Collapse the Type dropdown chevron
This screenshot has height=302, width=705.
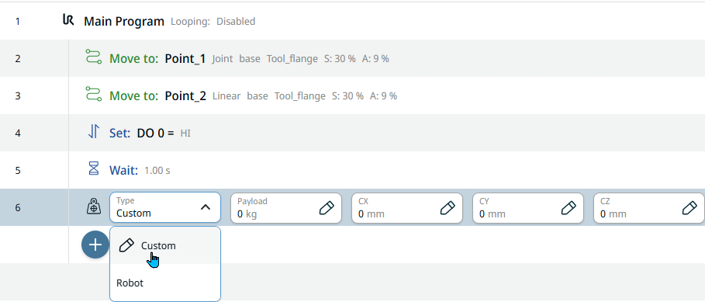[x=206, y=207]
